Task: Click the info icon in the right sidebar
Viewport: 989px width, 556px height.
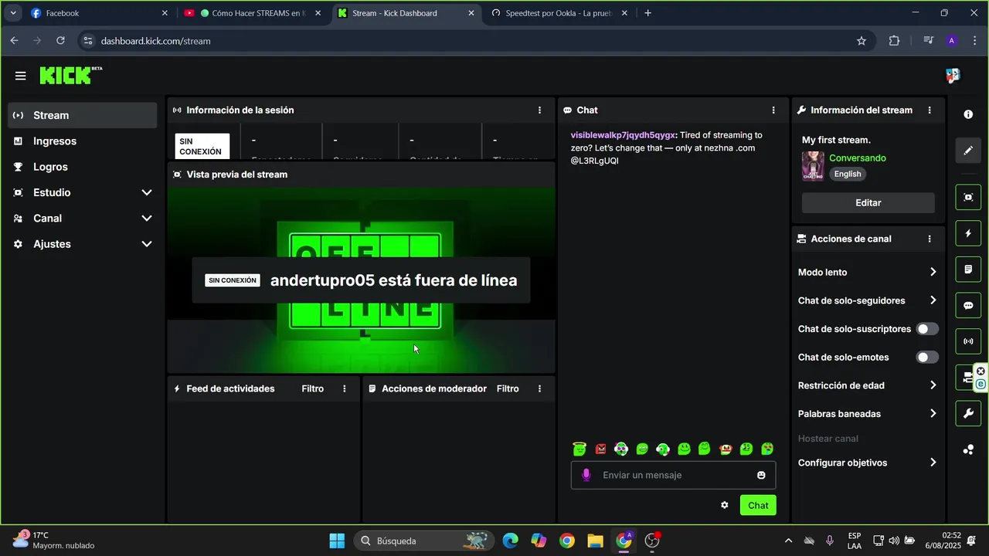Action: coord(968,114)
